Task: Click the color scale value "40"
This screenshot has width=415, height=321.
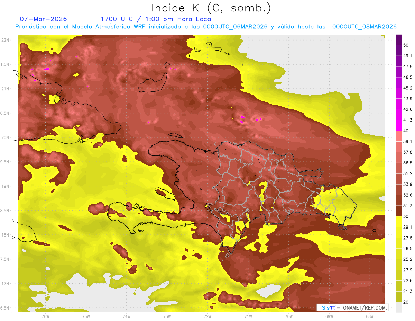Action: click(406, 131)
